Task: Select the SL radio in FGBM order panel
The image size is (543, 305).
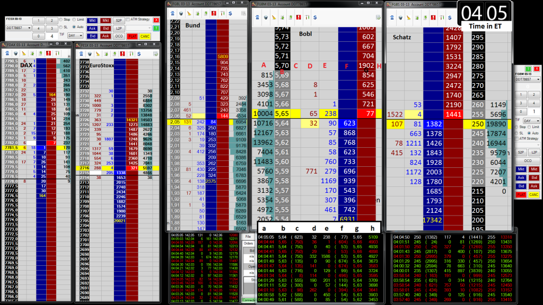Action: pos(517,133)
